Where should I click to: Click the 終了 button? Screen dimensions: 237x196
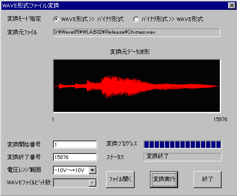207,179
